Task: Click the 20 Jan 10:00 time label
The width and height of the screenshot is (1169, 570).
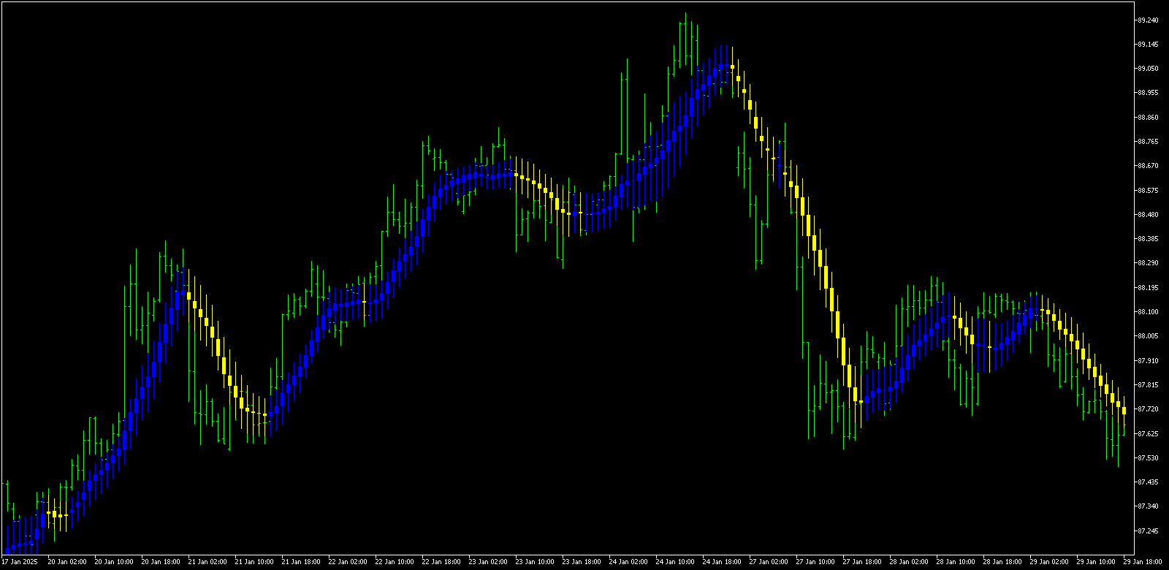Action: (114, 562)
